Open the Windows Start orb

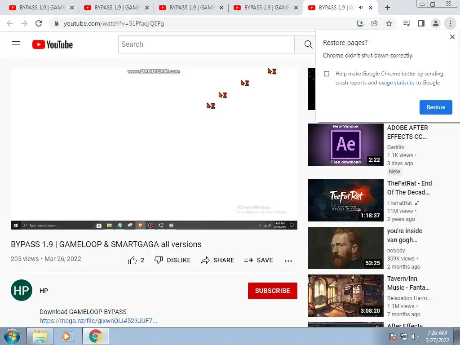(x=12, y=336)
